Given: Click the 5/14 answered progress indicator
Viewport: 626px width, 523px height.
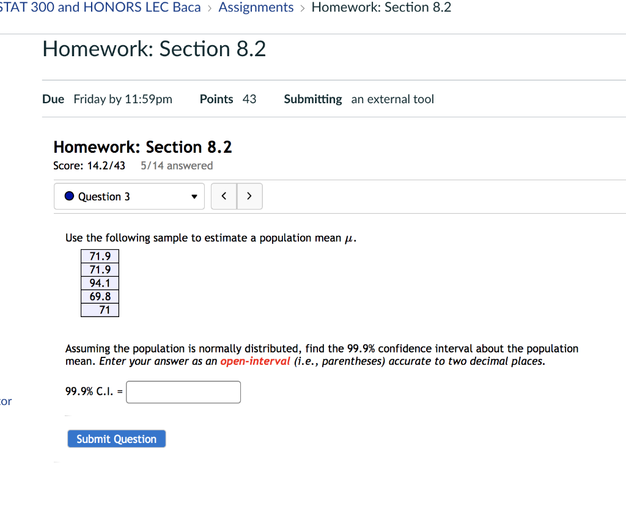Looking at the screenshot, I should [x=176, y=165].
